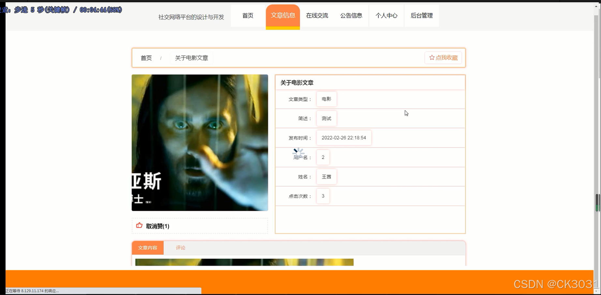Click the article content image below the tabs

tap(244, 262)
